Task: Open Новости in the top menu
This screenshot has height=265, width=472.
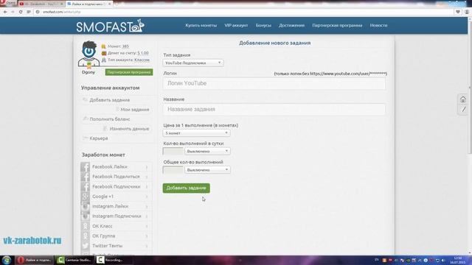Action: [x=378, y=26]
